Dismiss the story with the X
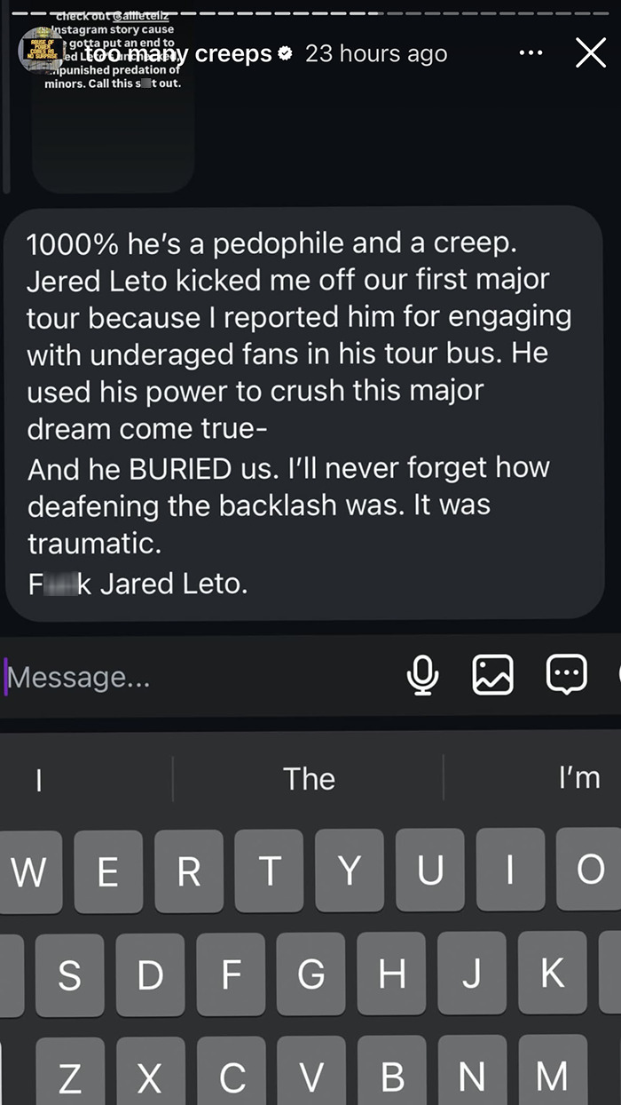This screenshot has height=1105, width=621. (x=590, y=52)
